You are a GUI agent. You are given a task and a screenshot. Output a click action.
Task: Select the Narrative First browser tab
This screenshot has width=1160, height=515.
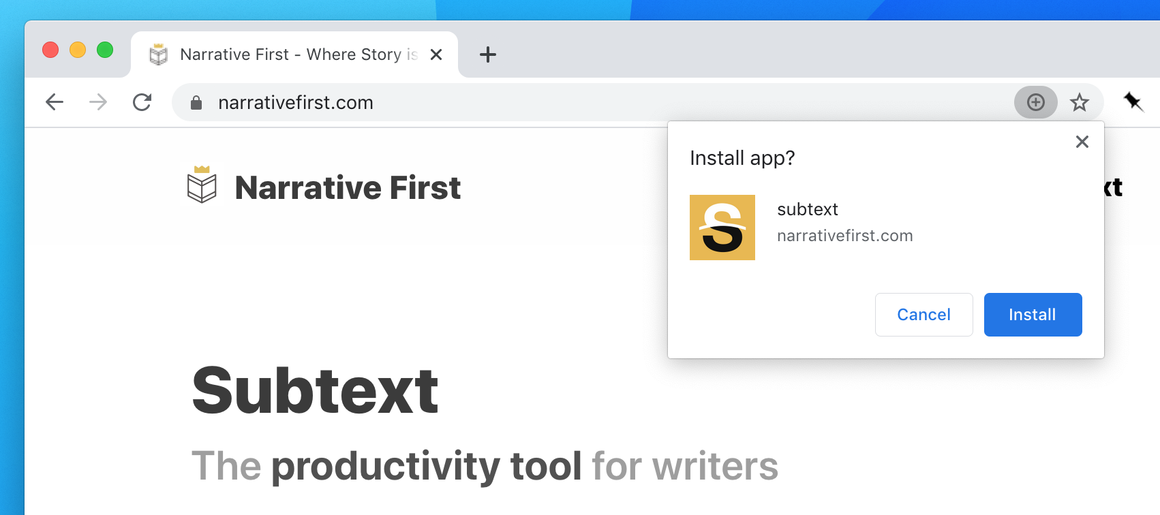[294, 54]
